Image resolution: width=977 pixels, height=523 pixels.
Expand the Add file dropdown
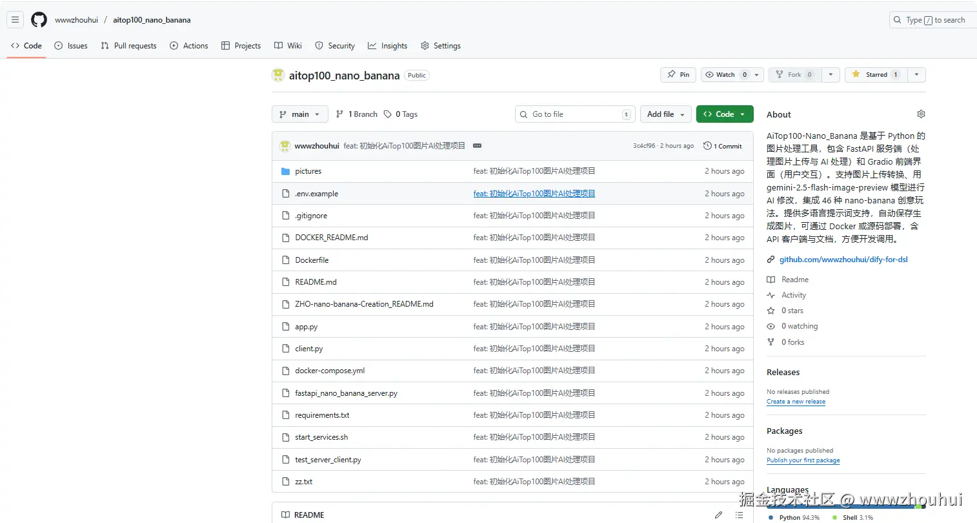(x=666, y=114)
